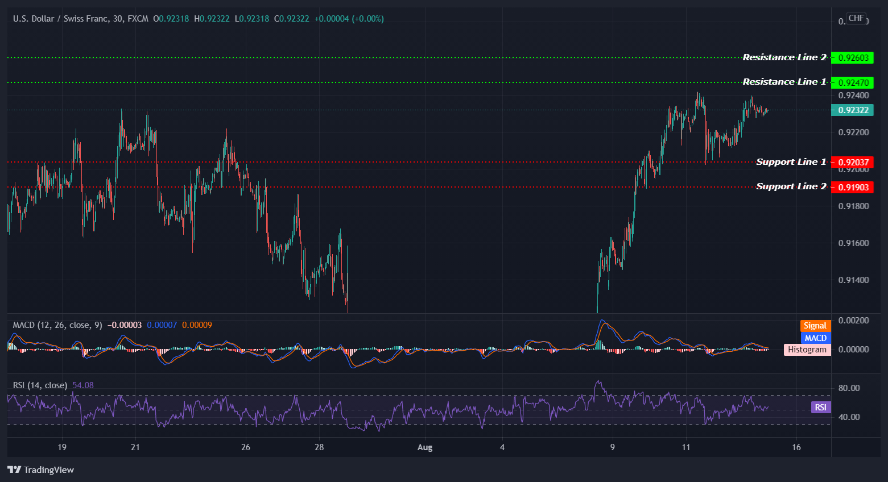Click the purple RSI tag
The width and height of the screenshot is (888, 482).
pyautogui.click(x=820, y=407)
